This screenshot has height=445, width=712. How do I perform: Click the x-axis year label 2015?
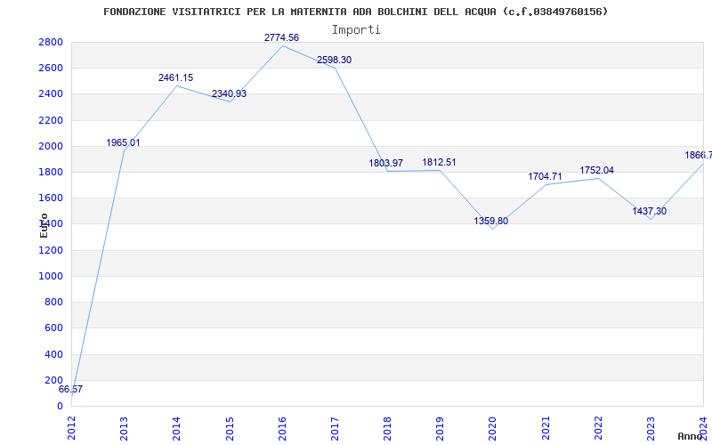[230, 428]
